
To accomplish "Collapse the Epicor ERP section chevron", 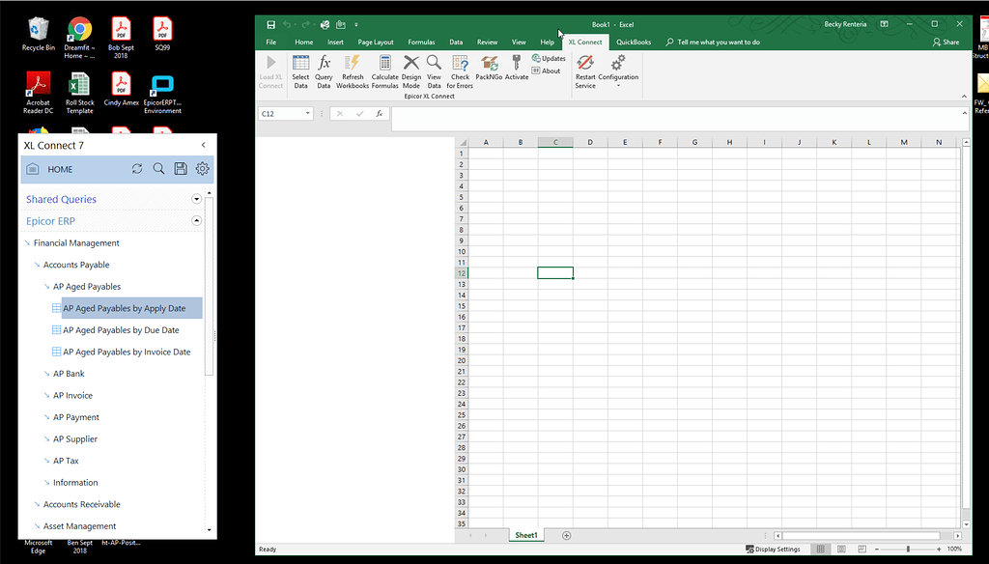I will tap(196, 221).
